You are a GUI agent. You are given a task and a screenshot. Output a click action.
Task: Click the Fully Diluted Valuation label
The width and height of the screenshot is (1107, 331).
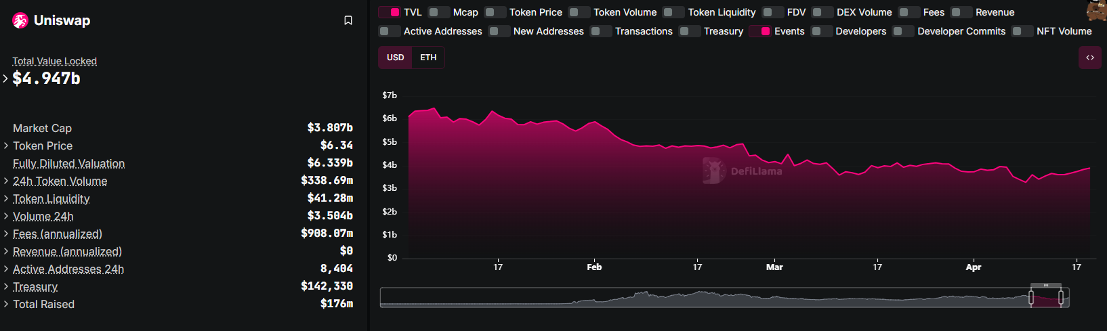point(68,163)
